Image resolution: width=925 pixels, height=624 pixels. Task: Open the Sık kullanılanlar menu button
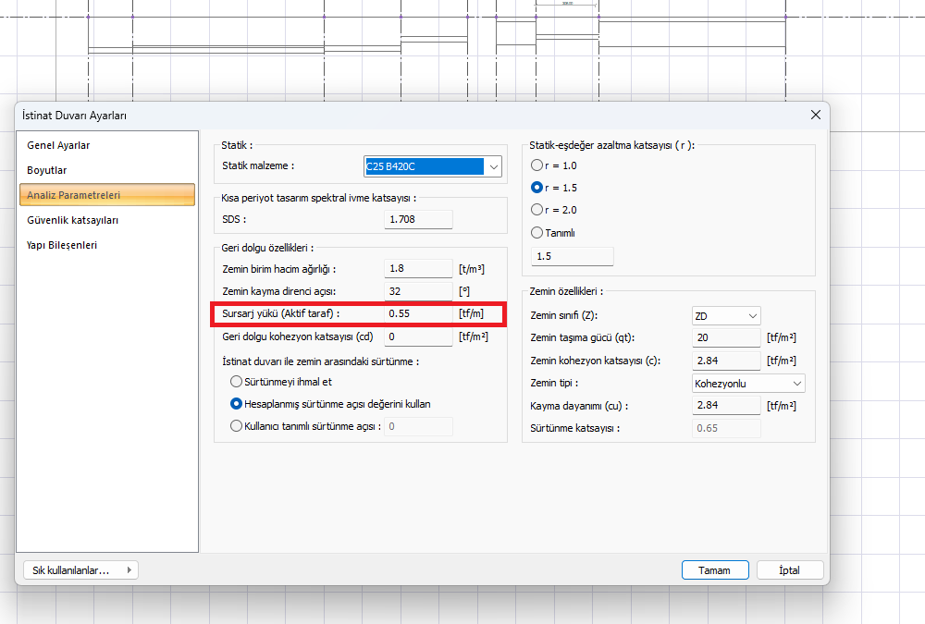pyautogui.click(x=80, y=570)
